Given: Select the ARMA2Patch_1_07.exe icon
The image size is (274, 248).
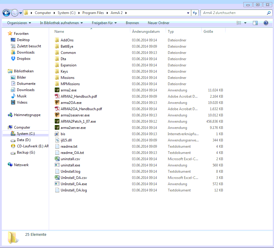Looking at the screenshot, I should click(x=57, y=121).
